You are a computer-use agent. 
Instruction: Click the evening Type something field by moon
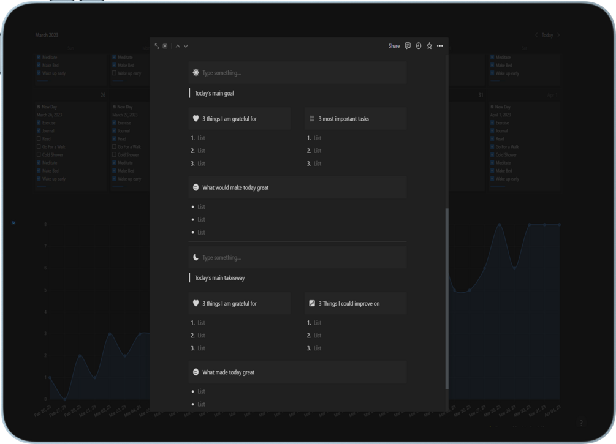pos(297,258)
